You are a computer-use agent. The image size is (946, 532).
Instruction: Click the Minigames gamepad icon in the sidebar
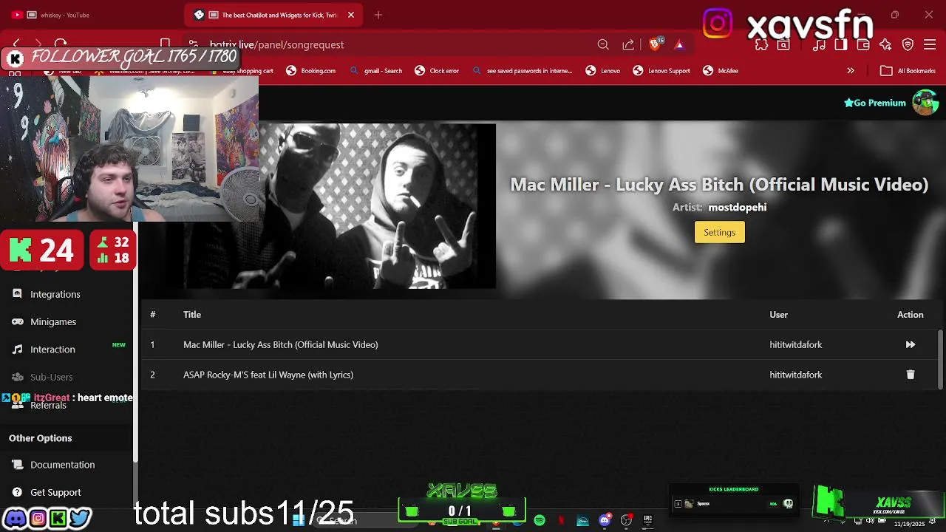17,321
